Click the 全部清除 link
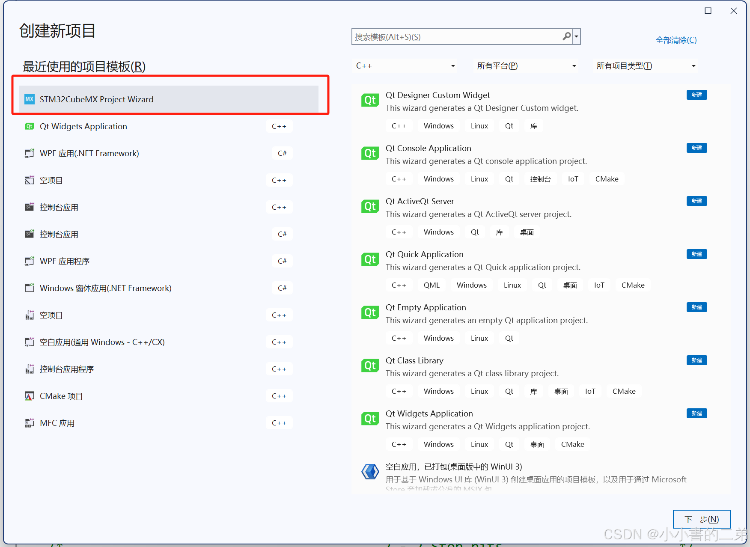 [676, 39]
